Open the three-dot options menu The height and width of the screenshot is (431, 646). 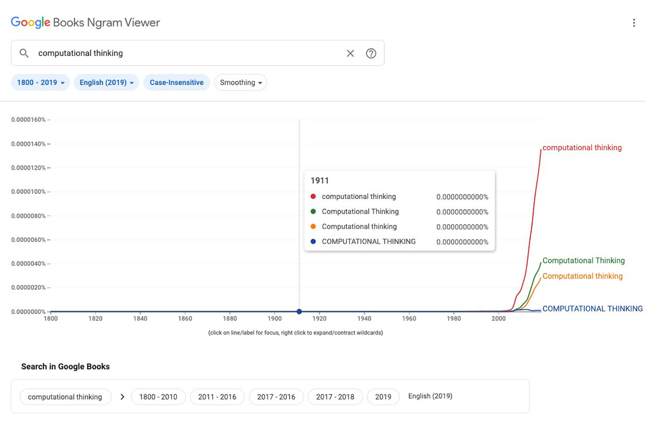coord(634,23)
